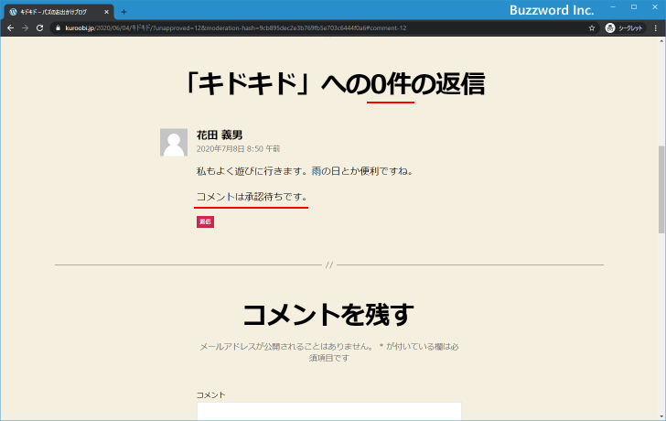Select the キドキド blog browser tab

pos(59,12)
